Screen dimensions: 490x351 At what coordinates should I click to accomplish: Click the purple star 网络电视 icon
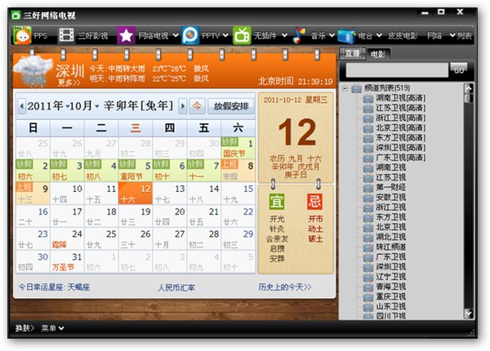coord(126,35)
